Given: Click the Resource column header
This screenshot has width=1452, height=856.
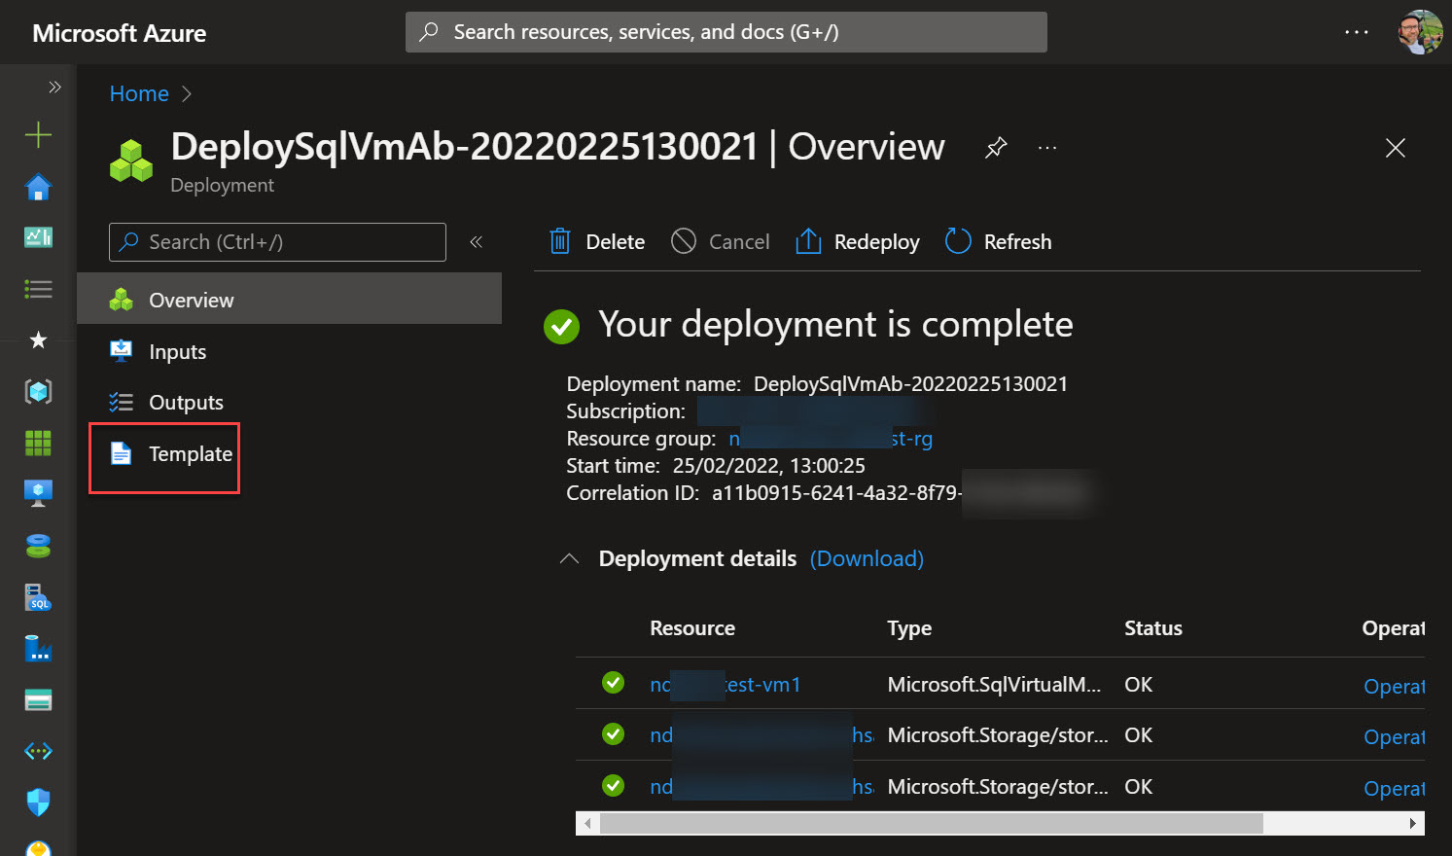Looking at the screenshot, I should [x=692, y=628].
